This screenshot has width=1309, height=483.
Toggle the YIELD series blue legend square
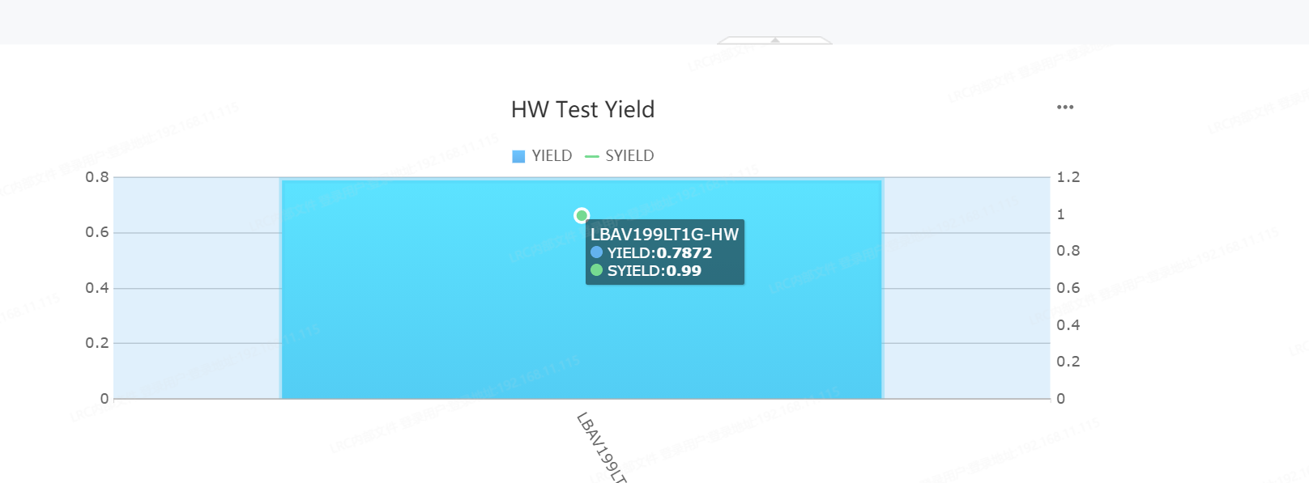[518, 156]
